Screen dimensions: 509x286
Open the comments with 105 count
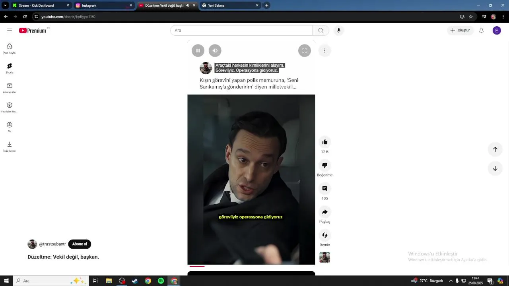tap(325, 189)
